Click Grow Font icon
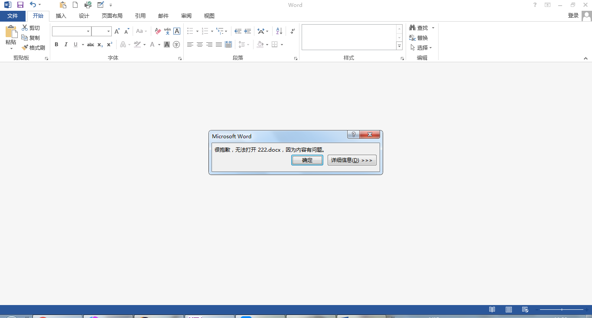 [x=117, y=31]
